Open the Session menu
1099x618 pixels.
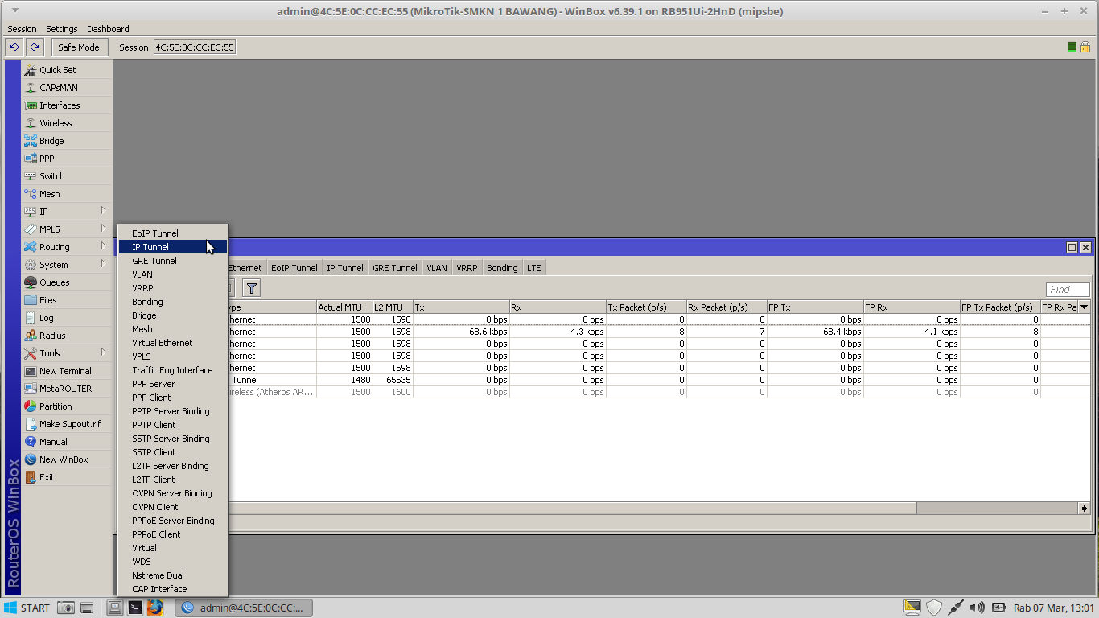point(22,29)
